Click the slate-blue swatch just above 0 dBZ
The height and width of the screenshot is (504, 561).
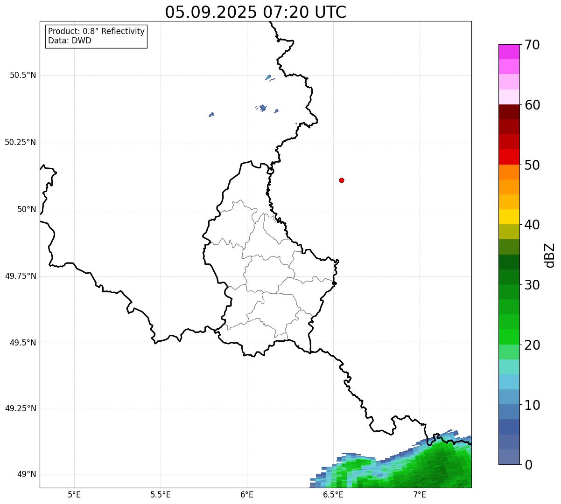point(509,457)
